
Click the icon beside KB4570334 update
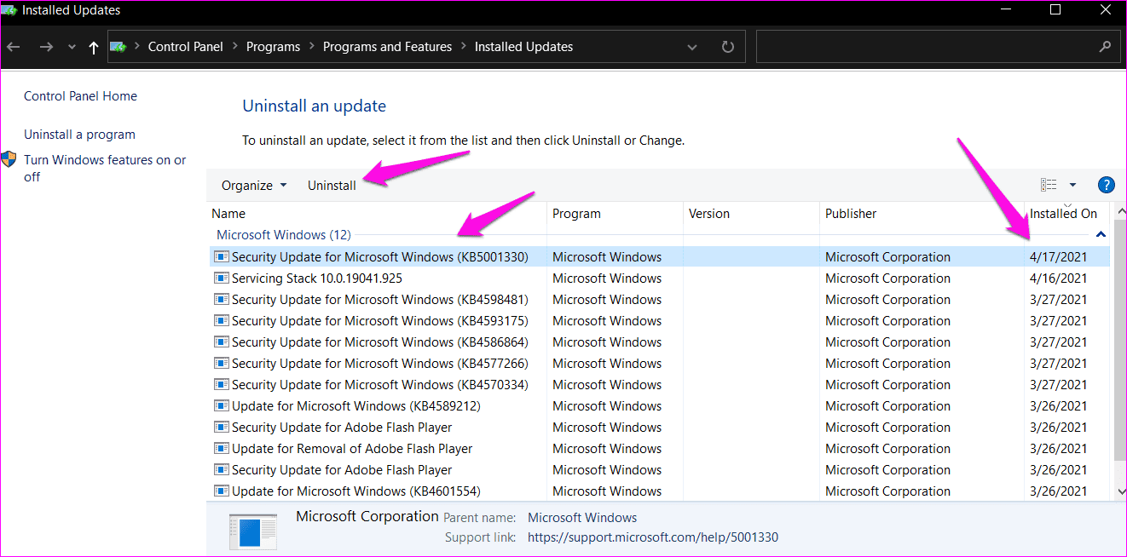pyautogui.click(x=222, y=384)
